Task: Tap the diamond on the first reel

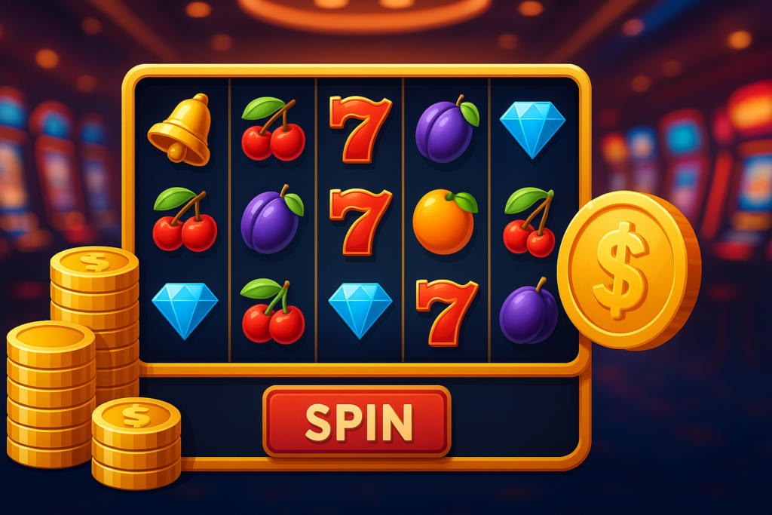Action: [185, 311]
